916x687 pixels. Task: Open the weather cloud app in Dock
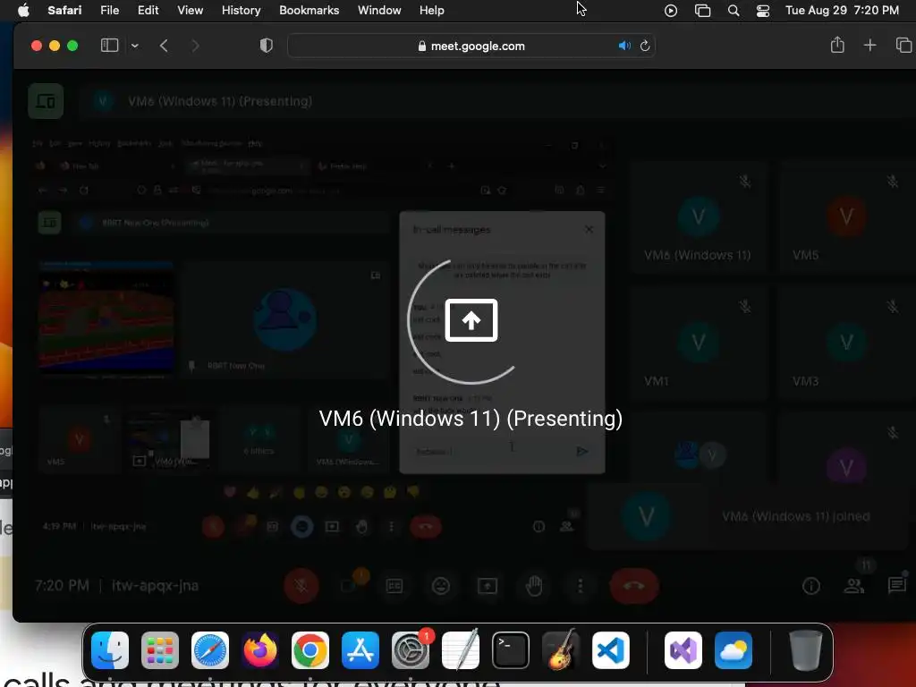pyautogui.click(x=734, y=650)
